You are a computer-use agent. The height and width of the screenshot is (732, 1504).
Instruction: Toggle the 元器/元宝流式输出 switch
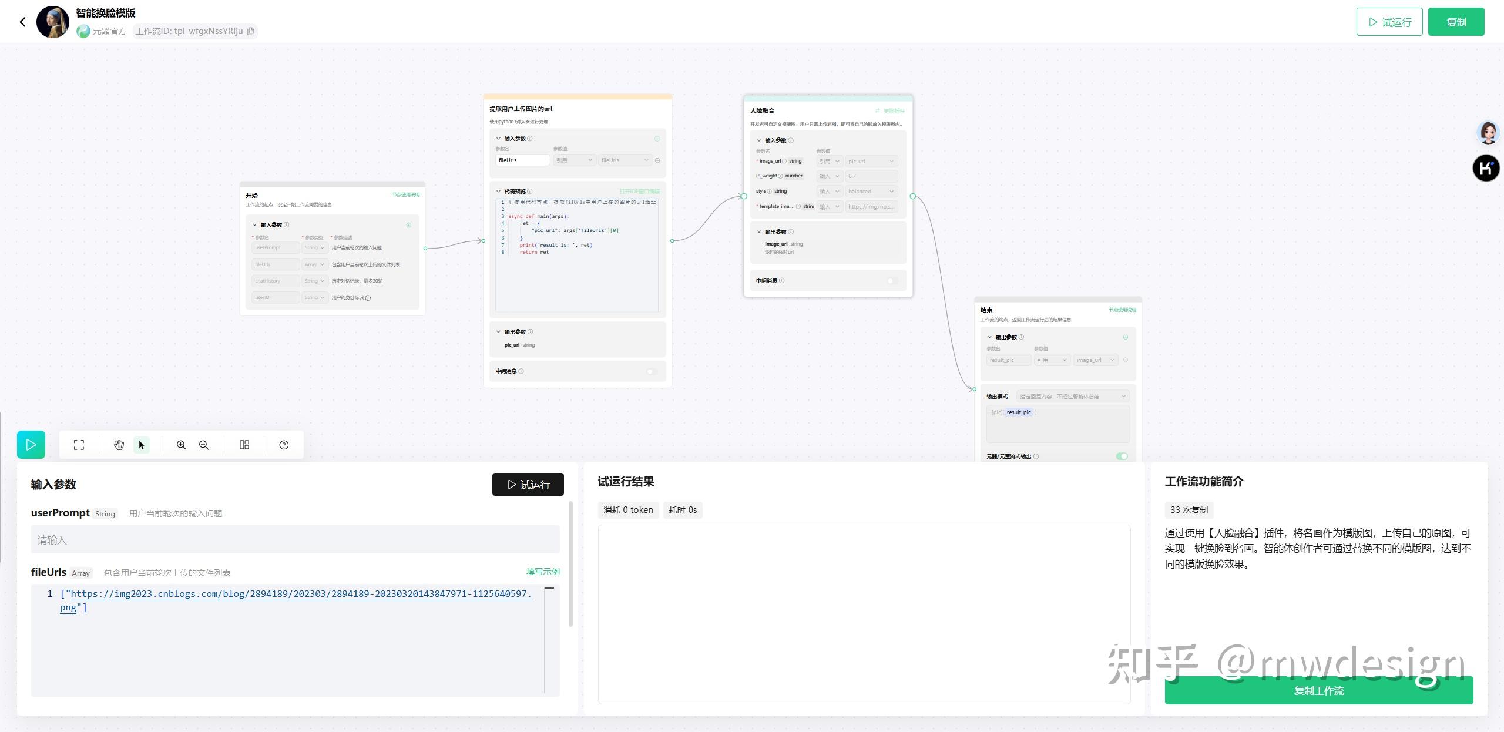click(x=1122, y=456)
